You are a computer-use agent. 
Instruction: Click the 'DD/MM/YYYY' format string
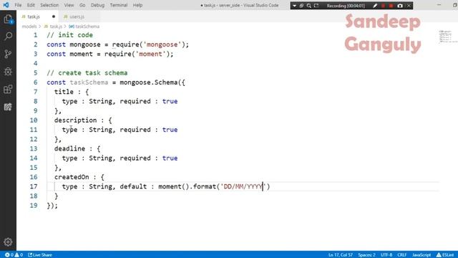coord(243,186)
